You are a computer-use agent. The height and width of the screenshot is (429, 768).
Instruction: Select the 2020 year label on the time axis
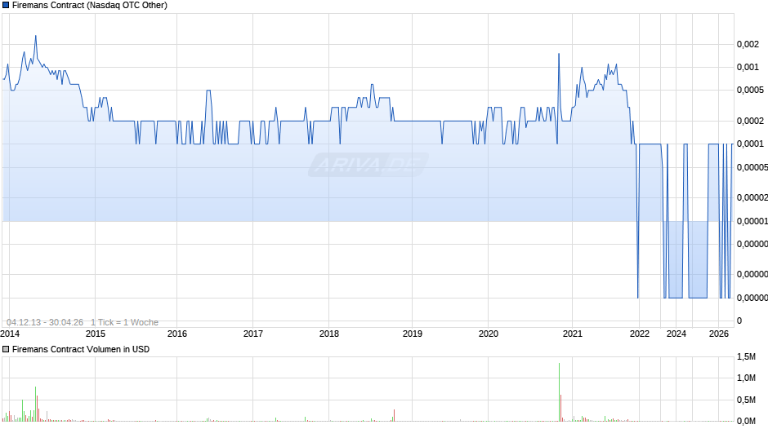click(x=489, y=334)
